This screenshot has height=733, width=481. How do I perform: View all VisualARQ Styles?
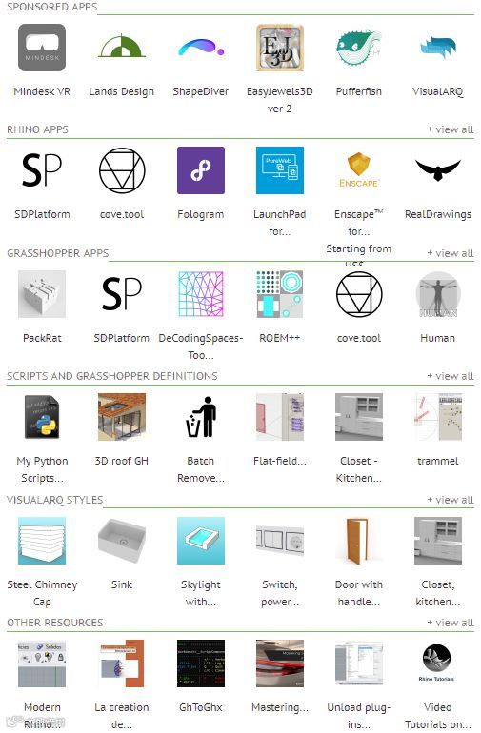[x=451, y=500]
